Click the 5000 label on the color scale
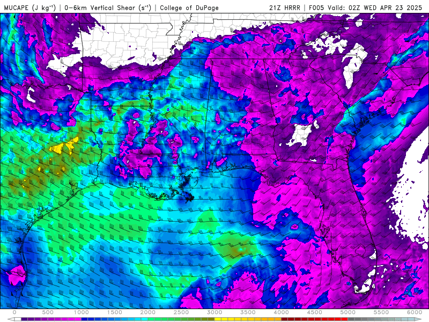The height and width of the screenshot is (322, 429). [348, 312]
